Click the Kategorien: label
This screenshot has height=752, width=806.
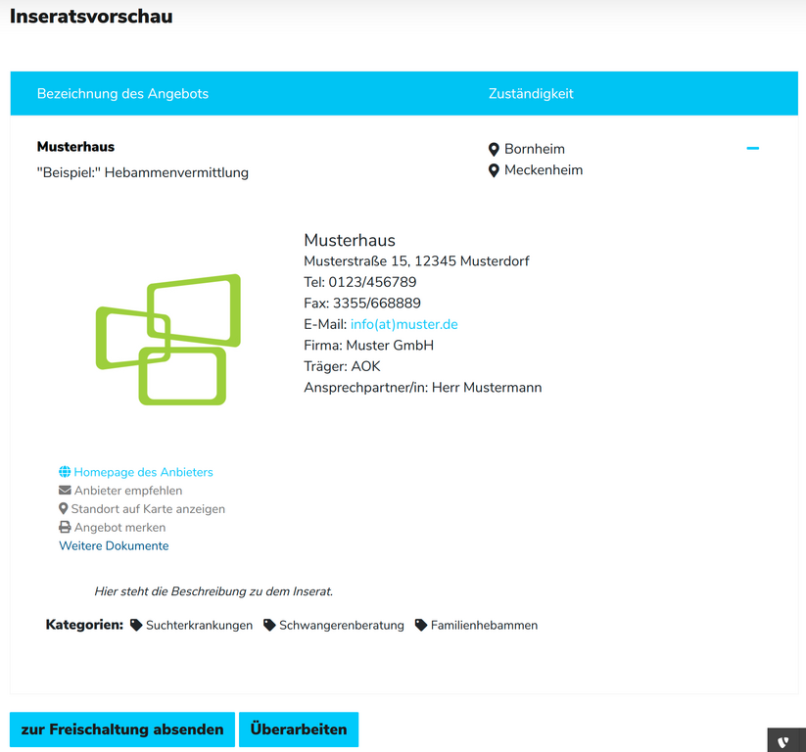click(84, 625)
